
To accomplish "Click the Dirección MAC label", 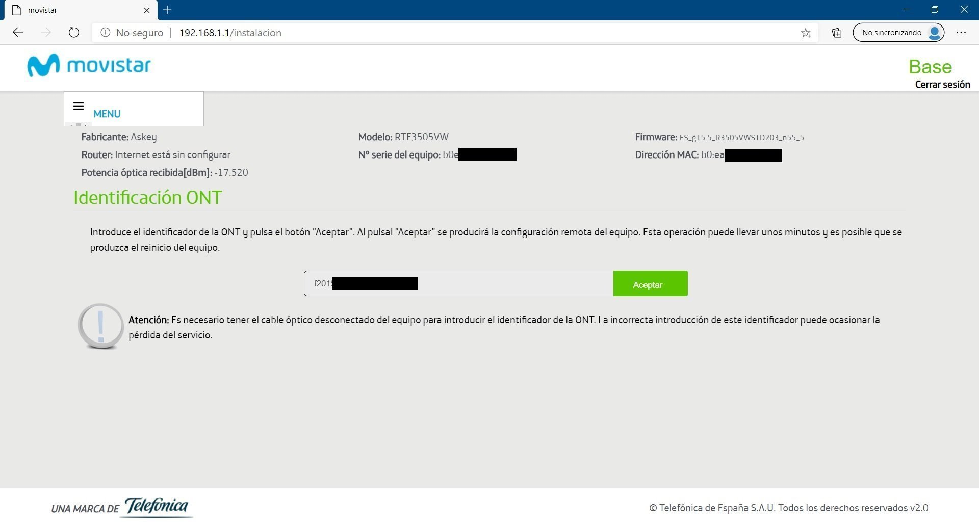I will click(666, 154).
